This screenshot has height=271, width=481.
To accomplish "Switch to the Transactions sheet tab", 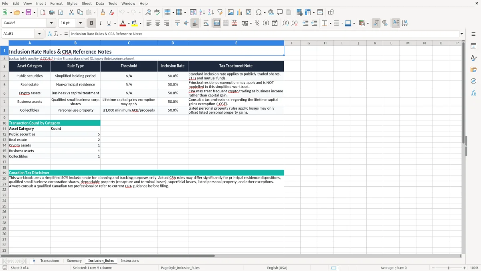I will click(50, 261).
